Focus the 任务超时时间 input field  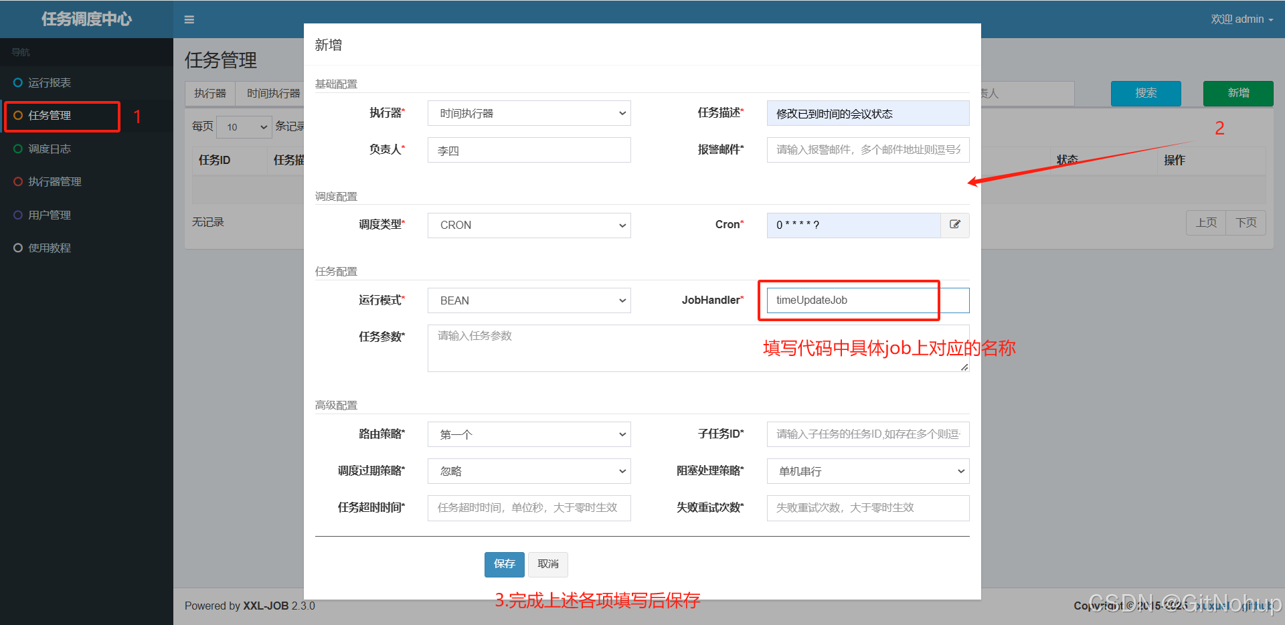(529, 508)
